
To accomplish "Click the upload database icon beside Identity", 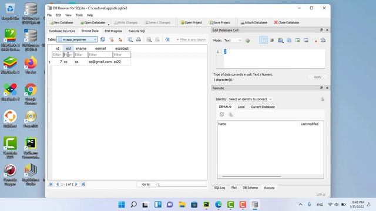I will (x=323, y=99).
